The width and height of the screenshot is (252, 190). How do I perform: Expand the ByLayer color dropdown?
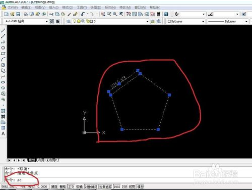coord(203,21)
